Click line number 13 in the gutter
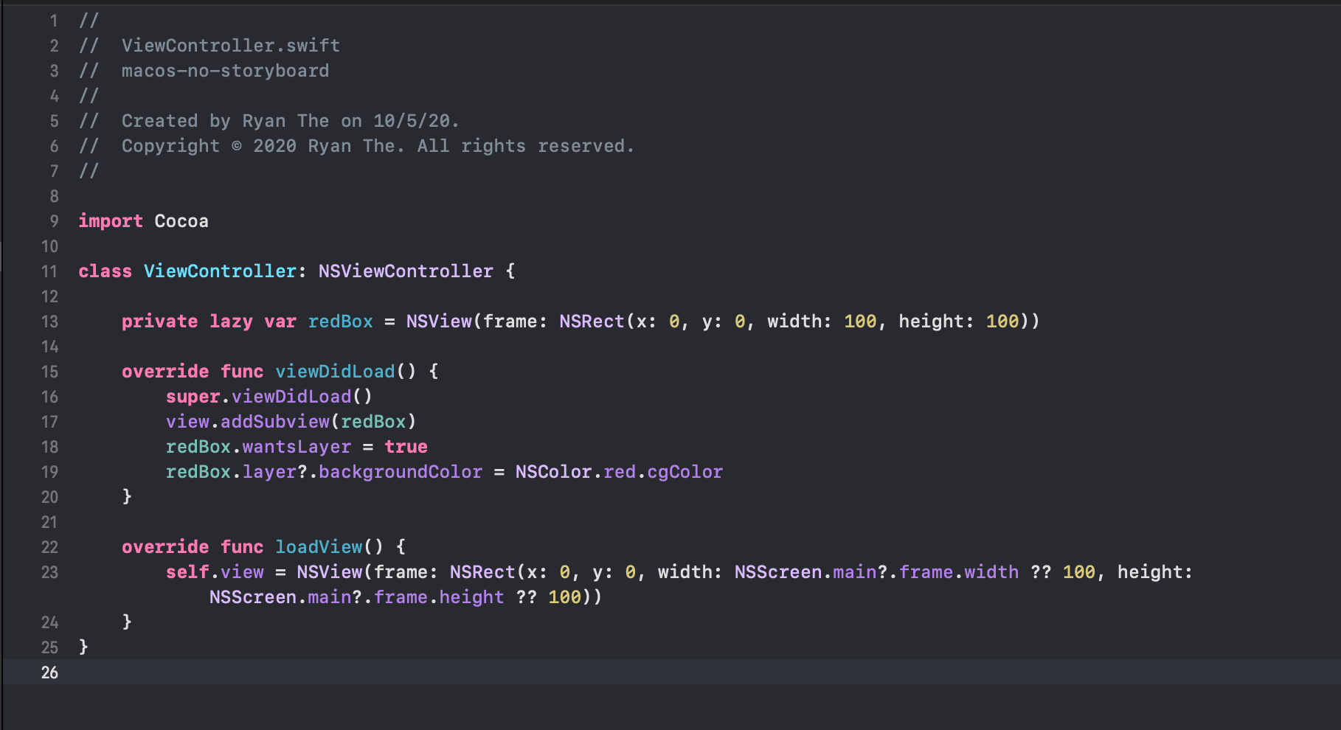Screen dimensions: 1341x730 [49, 321]
